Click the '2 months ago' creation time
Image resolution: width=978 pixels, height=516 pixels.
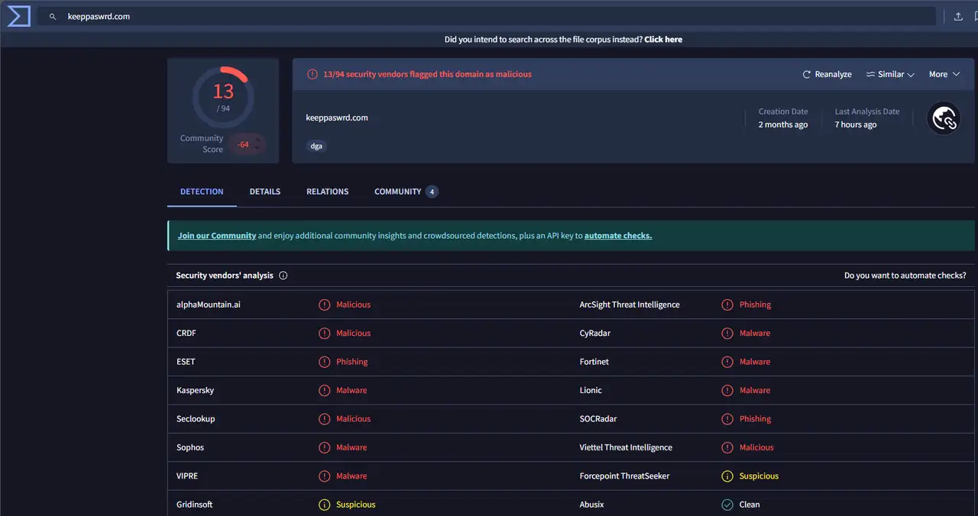pyautogui.click(x=783, y=124)
